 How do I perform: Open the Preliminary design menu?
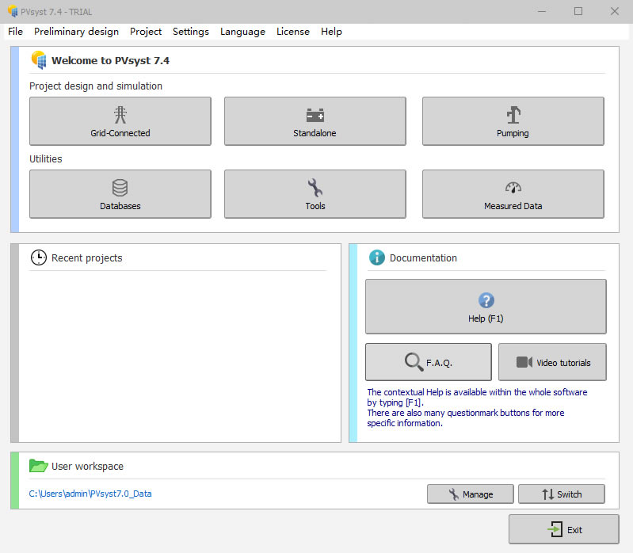(x=76, y=32)
